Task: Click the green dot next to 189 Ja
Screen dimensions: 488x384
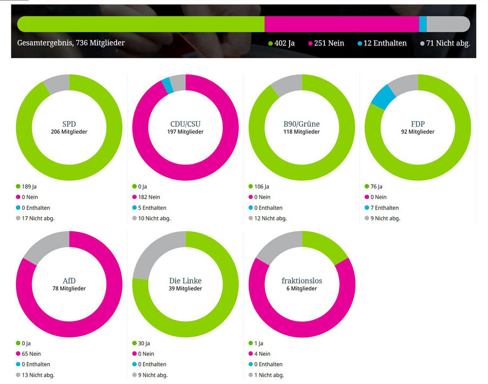Action: coord(18,186)
